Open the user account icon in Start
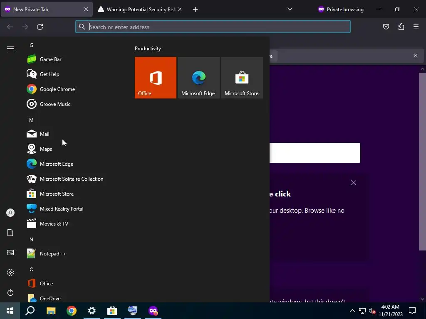Screen dimensions: 426x319 click(10, 213)
